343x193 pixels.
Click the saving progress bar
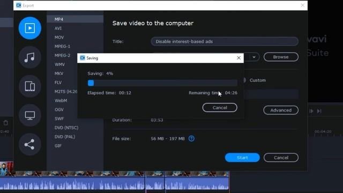tap(162, 83)
